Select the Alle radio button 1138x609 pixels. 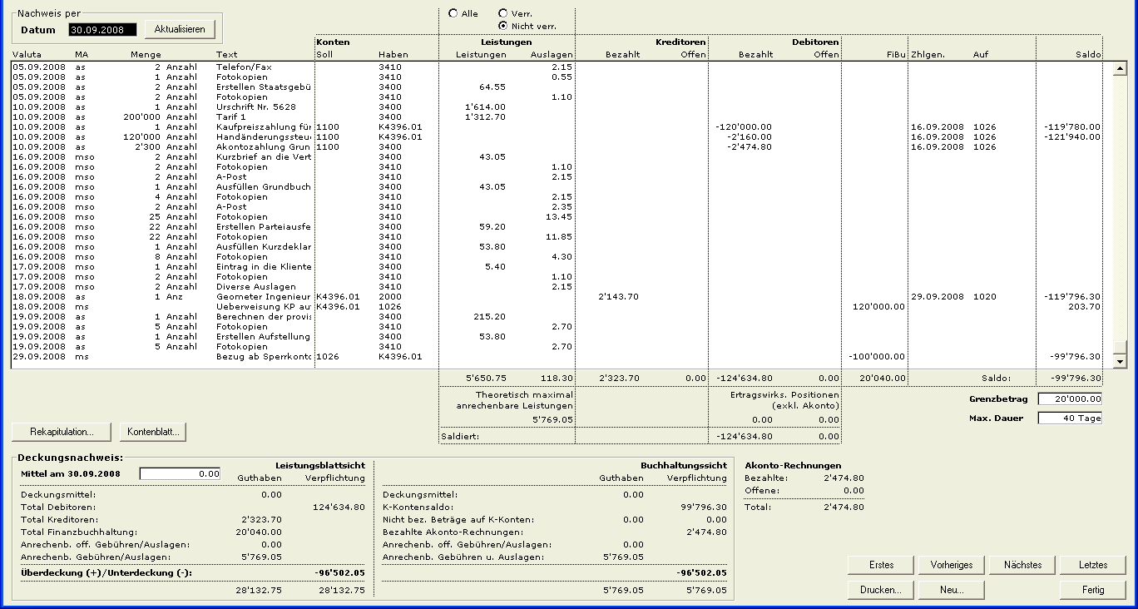coord(453,13)
